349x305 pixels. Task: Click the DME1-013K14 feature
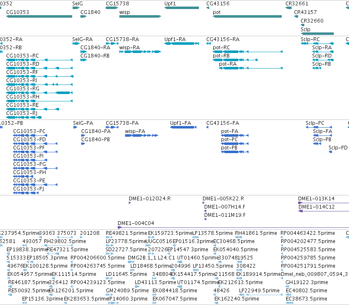[324, 203]
